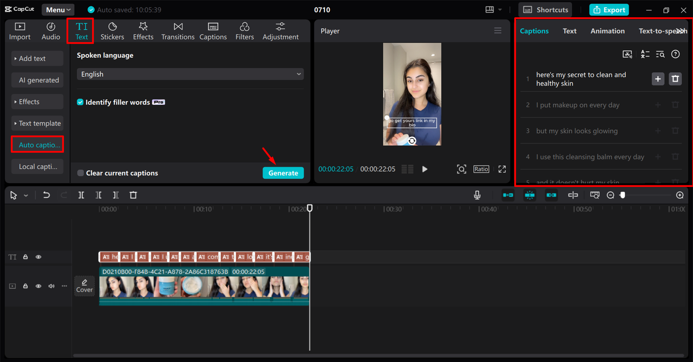
Task: Expand the Text template section
Action: point(37,123)
